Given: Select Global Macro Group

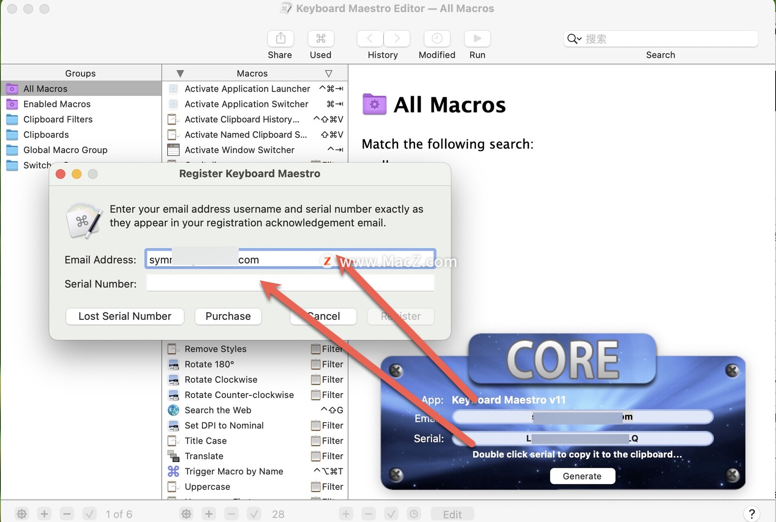Looking at the screenshot, I should coord(81,150).
